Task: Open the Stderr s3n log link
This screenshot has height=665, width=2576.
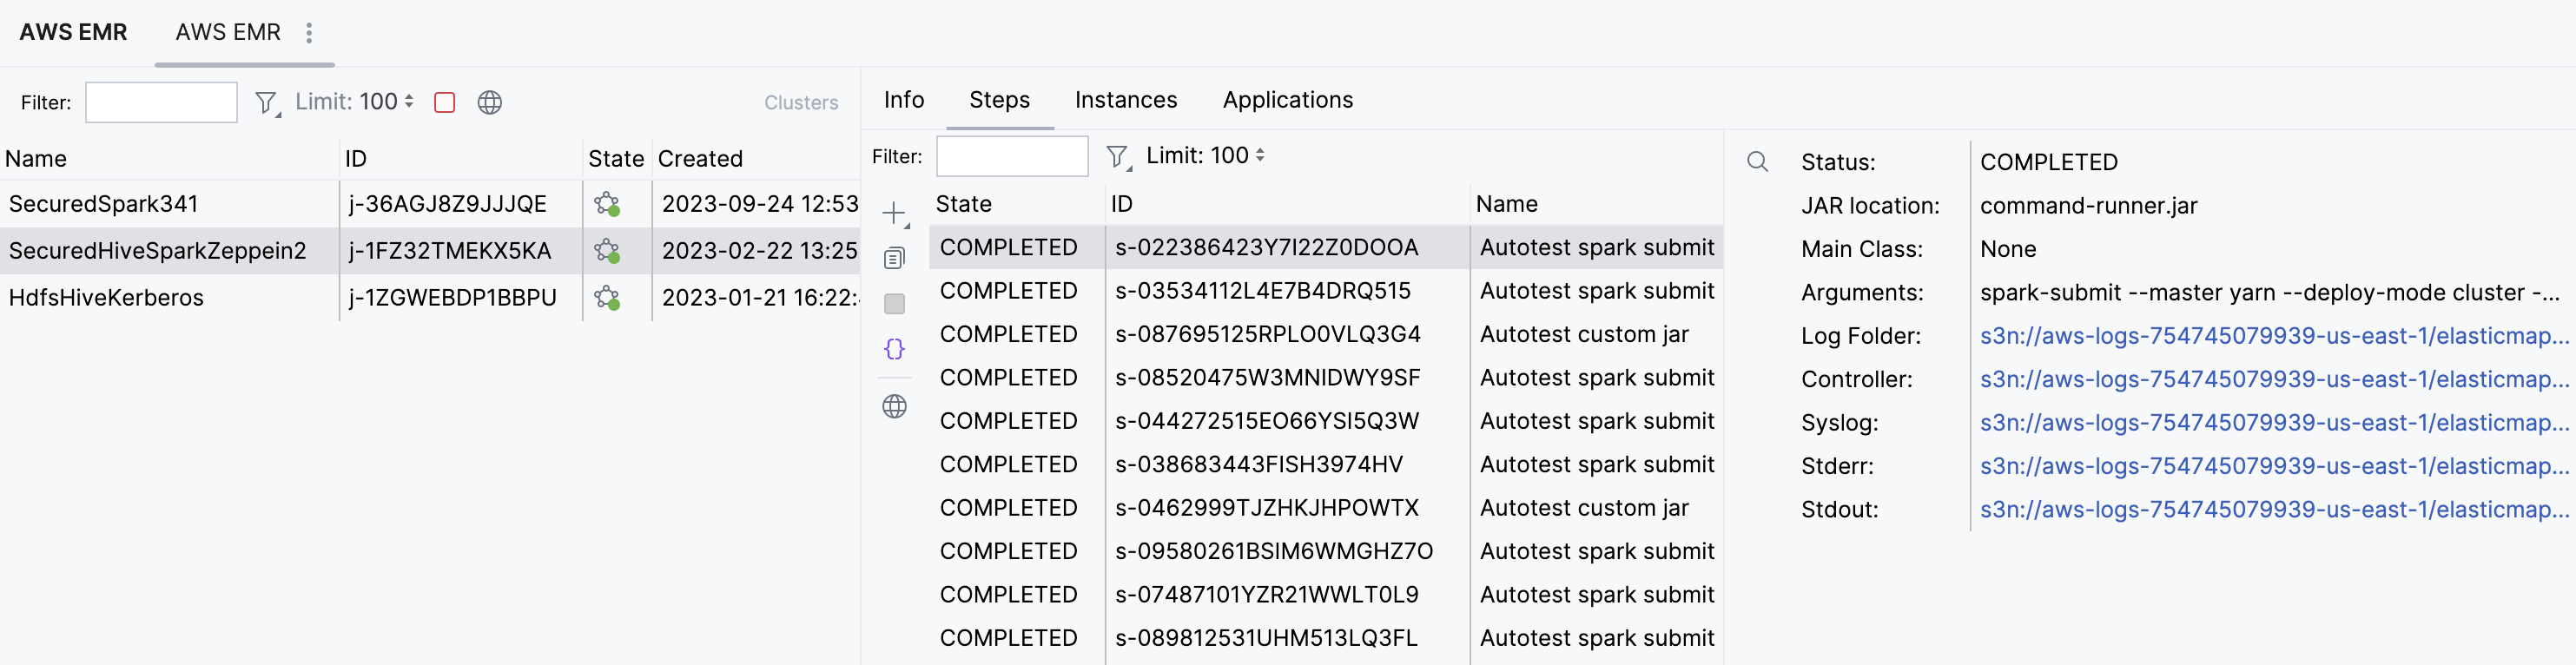Action: pos(2273,466)
